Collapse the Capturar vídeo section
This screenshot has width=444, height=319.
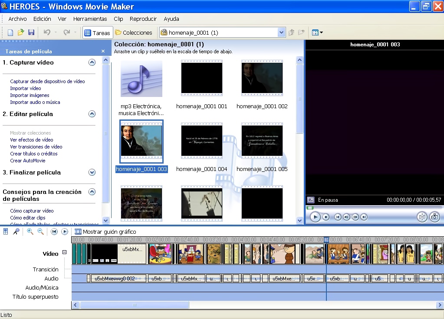click(92, 62)
